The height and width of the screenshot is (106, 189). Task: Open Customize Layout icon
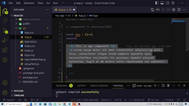(173, 3)
